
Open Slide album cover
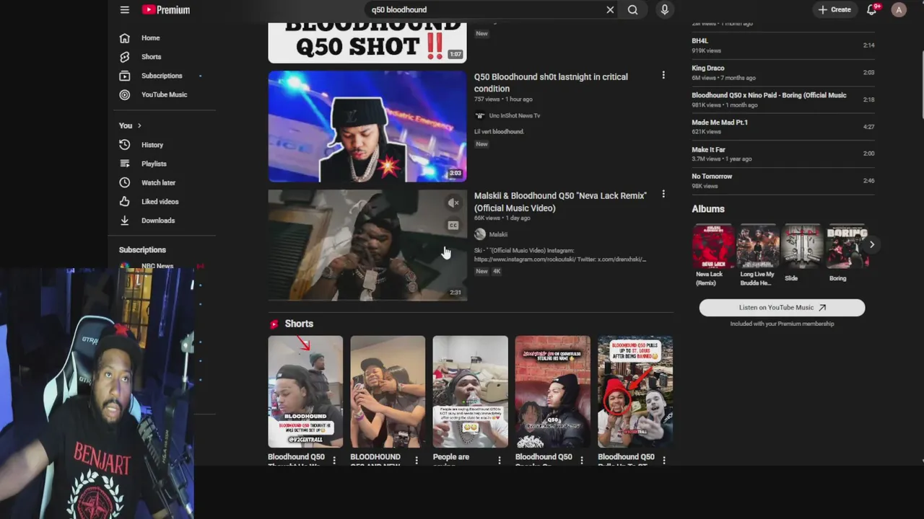coord(802,246)
